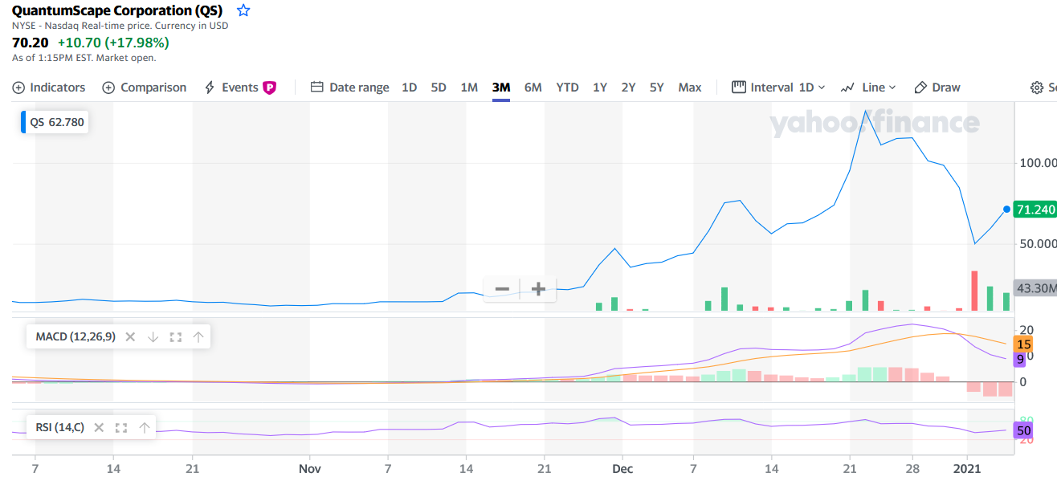Image resolution: width=1057 pixels, height=497 pixels.
Task: Click the current price dot on chart line
Action: (1006, 210)
